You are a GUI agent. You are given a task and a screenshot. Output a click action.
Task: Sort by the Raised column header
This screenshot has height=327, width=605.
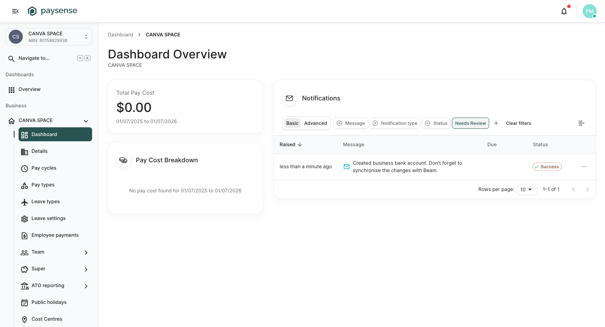291,144
